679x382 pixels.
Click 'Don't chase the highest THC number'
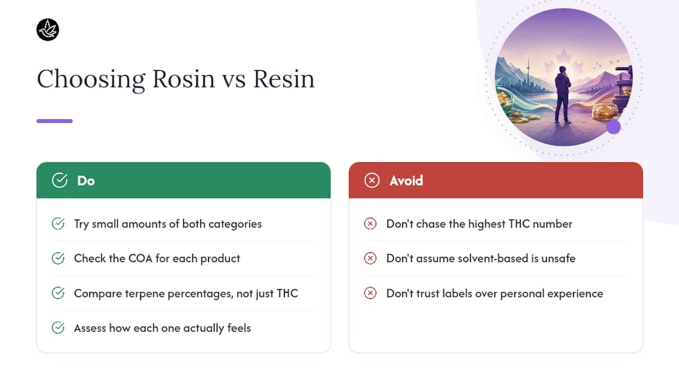[x=480, y=224]
